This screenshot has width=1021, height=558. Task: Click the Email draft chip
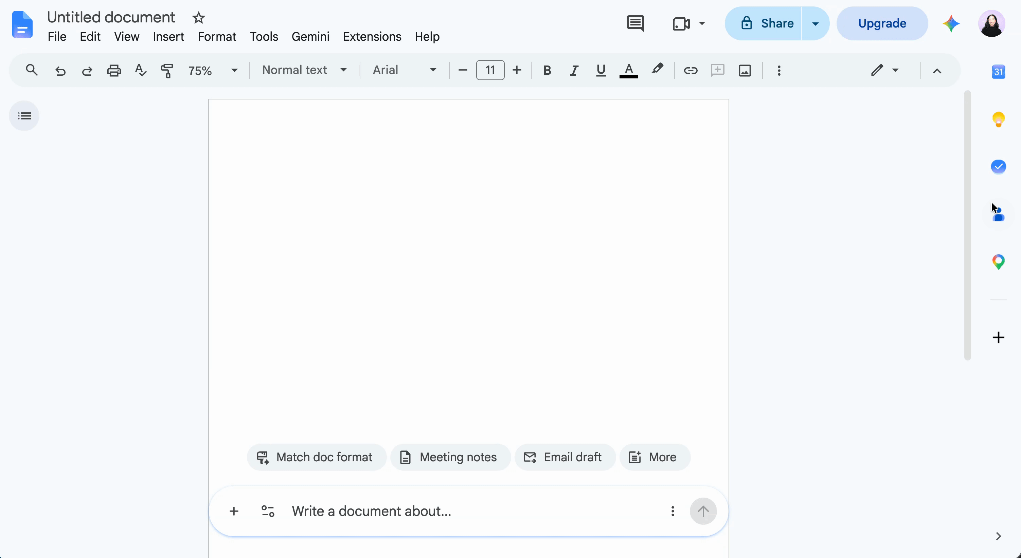[x=565, y=457]
